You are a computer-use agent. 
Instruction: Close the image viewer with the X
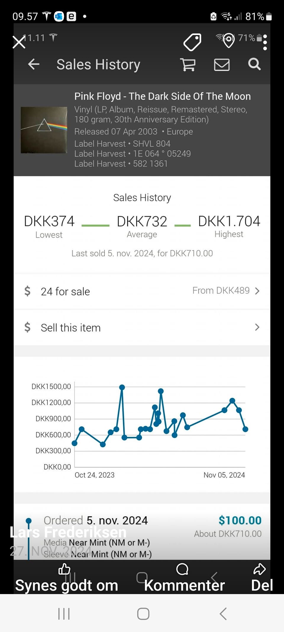[x=19, y=42]
